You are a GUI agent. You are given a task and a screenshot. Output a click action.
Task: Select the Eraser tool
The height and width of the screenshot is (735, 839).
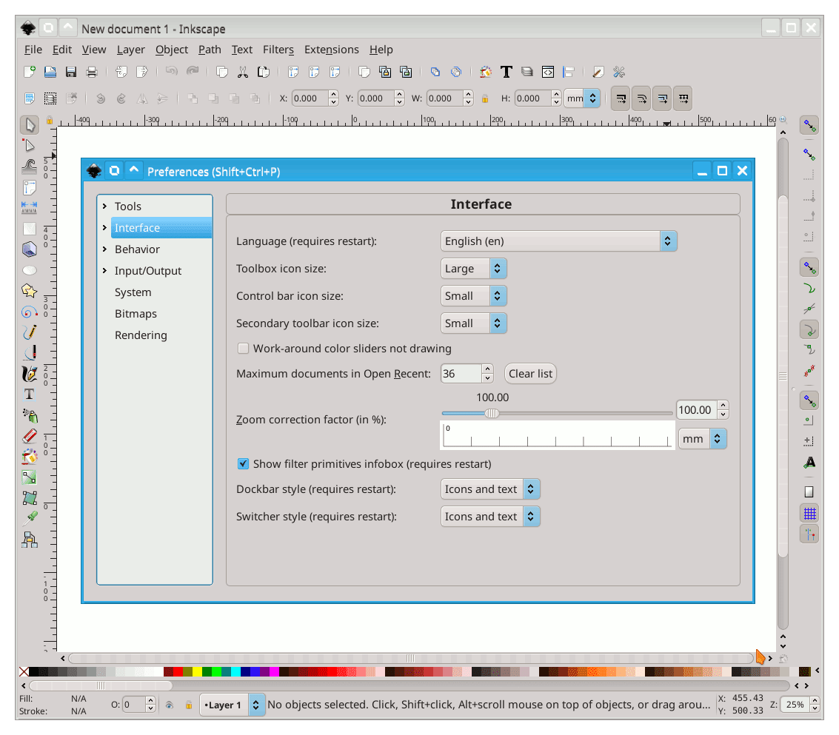(x=30, y=436)
